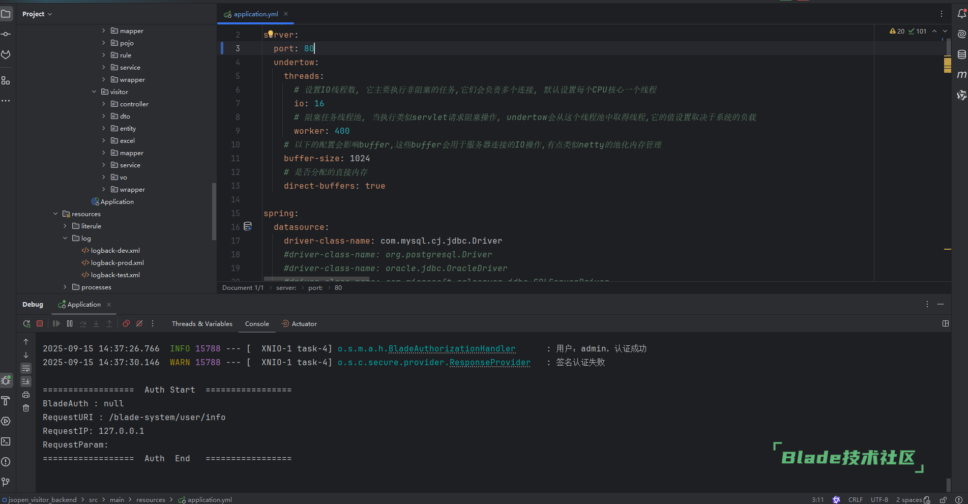
Task: Open the ResponseProvider class link
Action: pos(490,363)
